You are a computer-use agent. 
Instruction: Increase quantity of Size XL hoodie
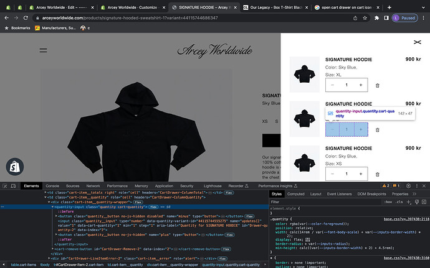coord(361,85)
